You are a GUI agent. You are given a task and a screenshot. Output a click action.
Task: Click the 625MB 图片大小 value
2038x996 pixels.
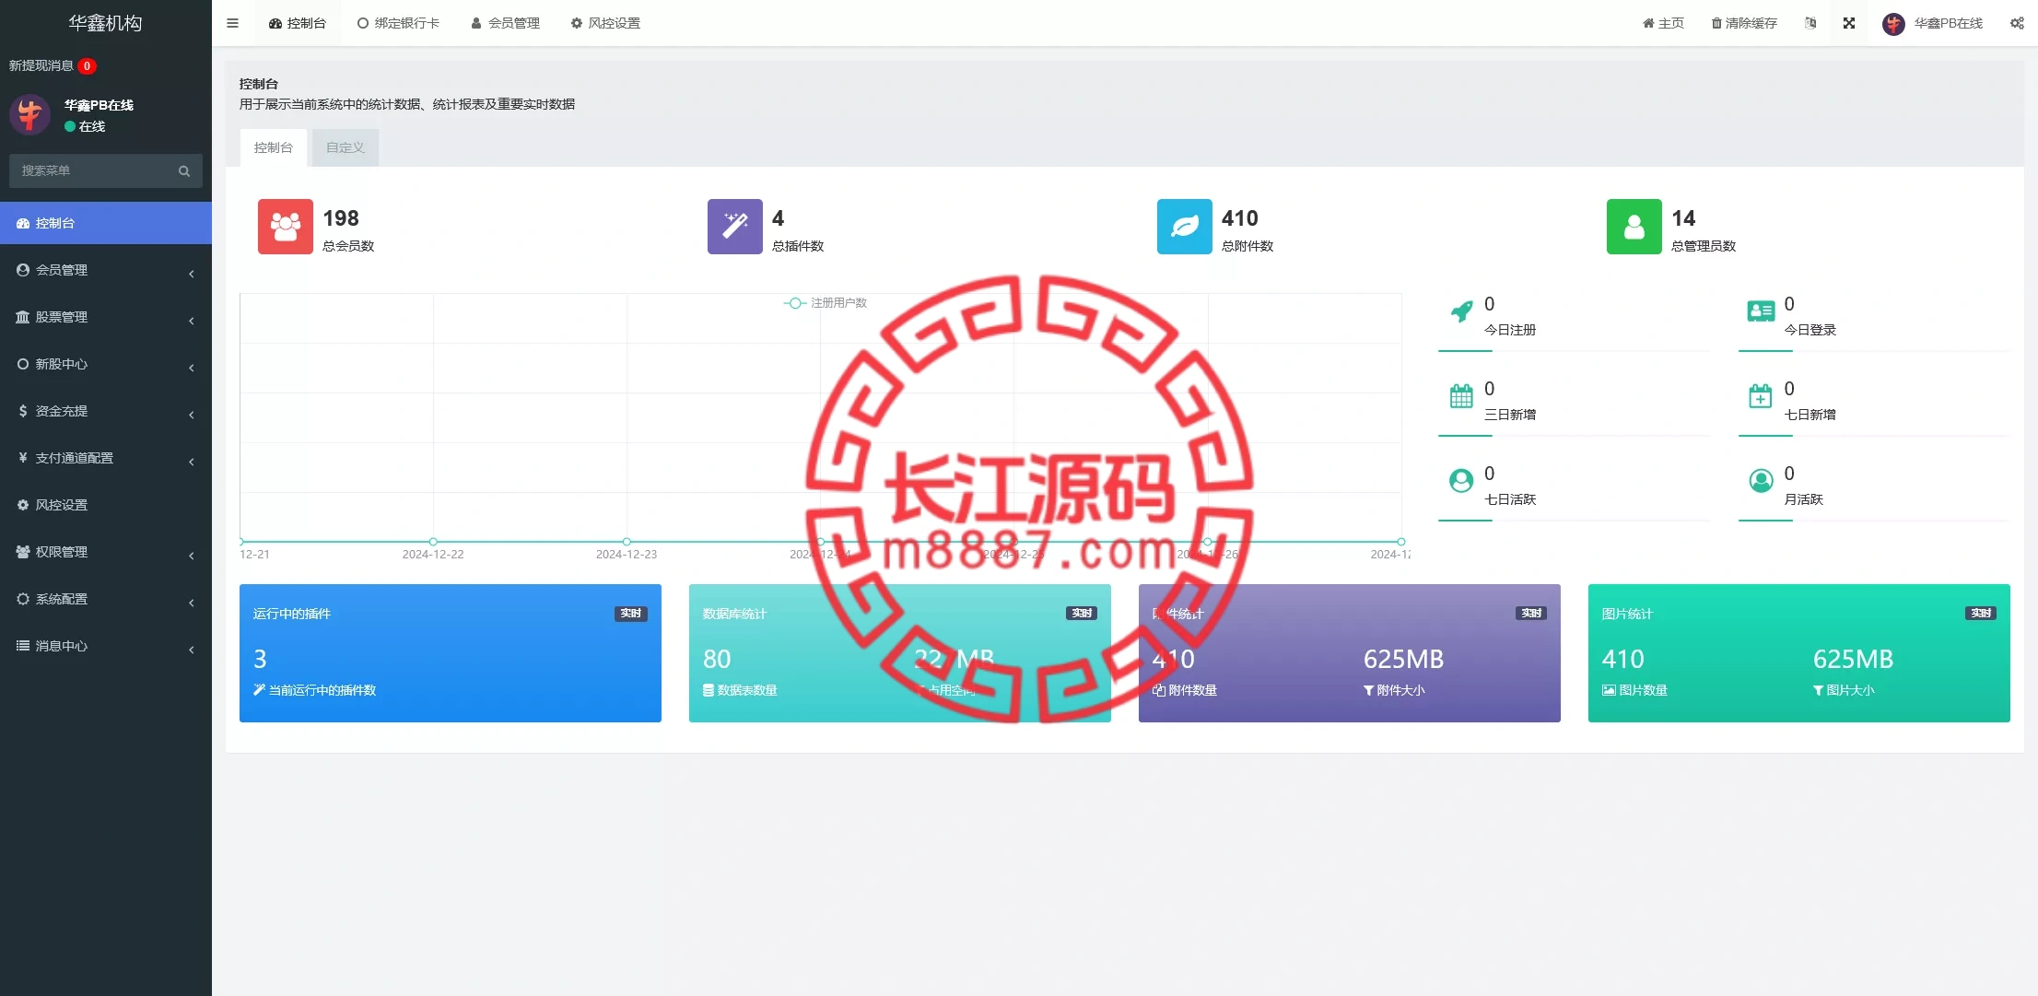[x=1853, y=660]
